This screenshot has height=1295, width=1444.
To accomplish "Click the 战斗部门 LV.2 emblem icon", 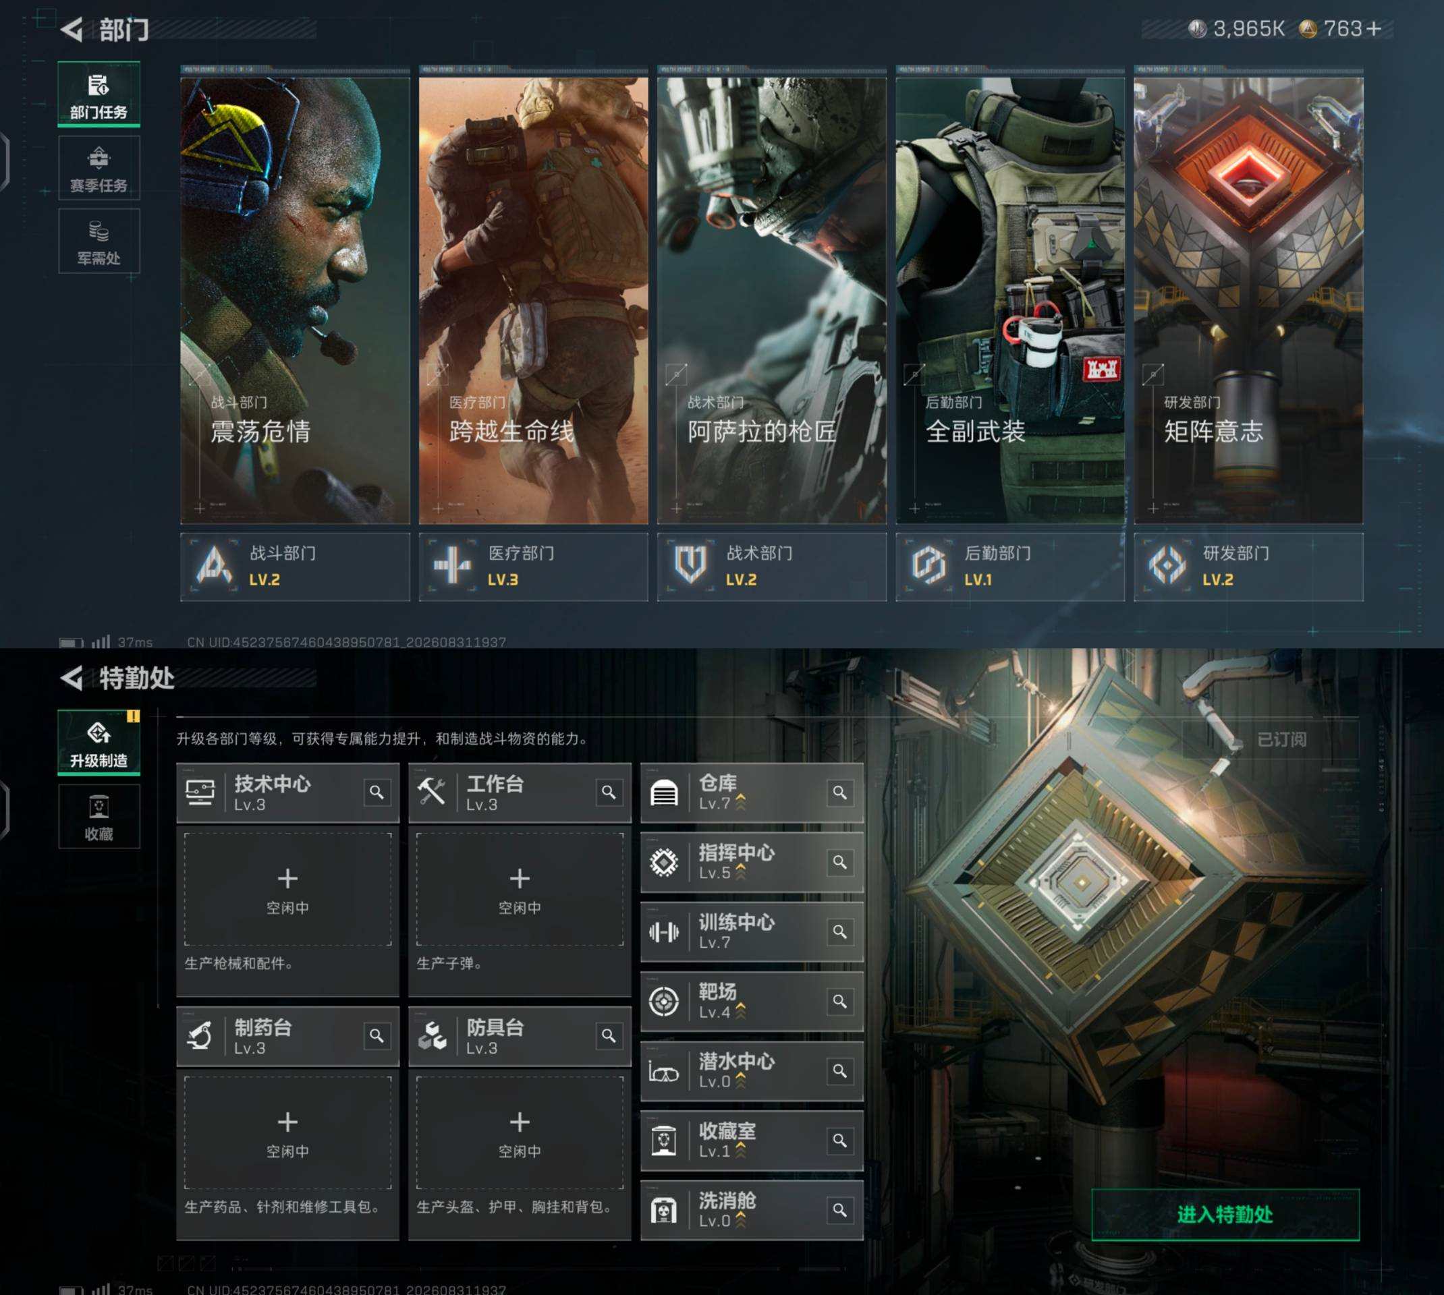I will coord(213,566).
